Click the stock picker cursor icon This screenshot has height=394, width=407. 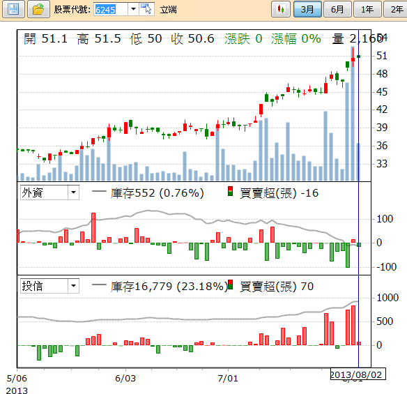tap(146, 9)
